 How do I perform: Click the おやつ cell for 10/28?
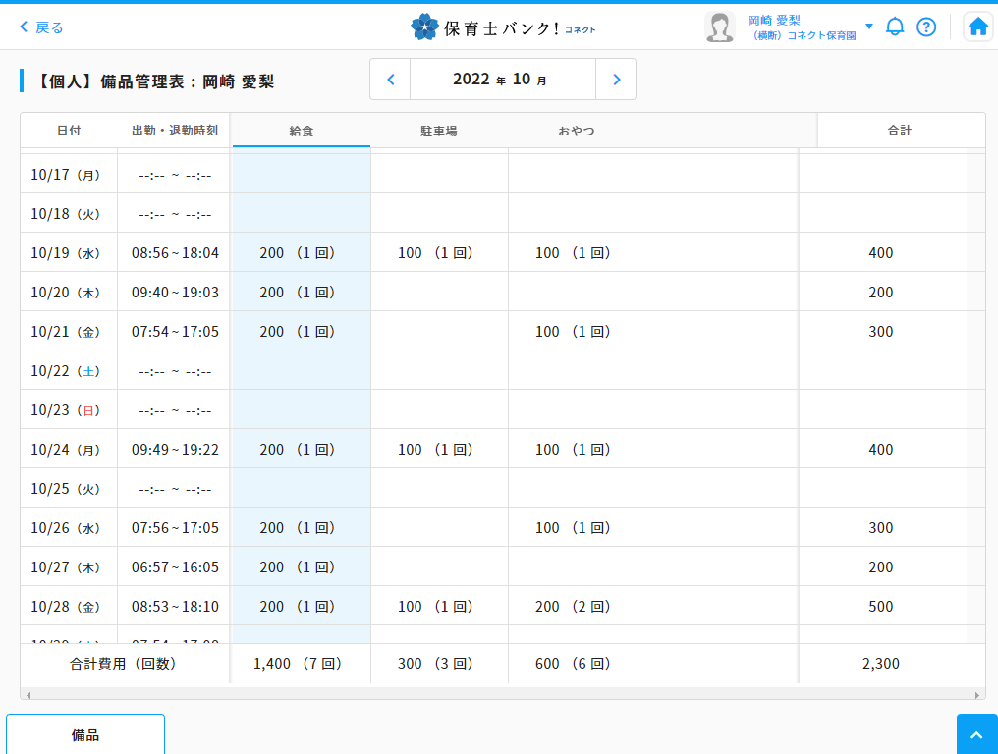574,607
